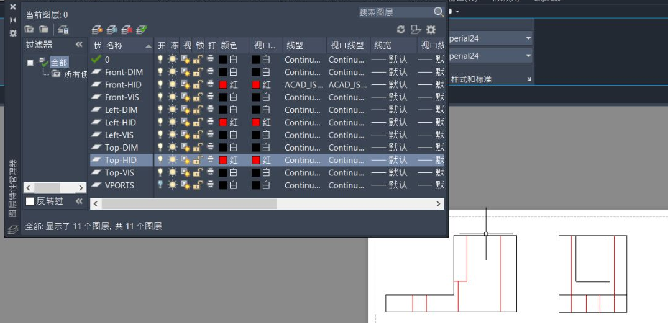The image size is (668, 323).
Task: Turn off the Front-HID layer lightbulb
Action: (x=160, y=84)
